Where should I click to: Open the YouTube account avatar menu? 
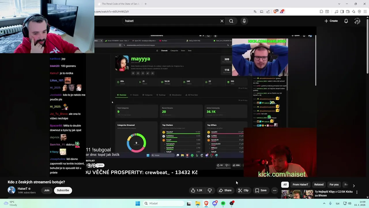(357, 21)
